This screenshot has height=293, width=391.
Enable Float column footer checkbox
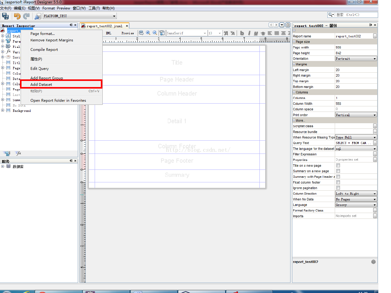(x=338, y=182)
